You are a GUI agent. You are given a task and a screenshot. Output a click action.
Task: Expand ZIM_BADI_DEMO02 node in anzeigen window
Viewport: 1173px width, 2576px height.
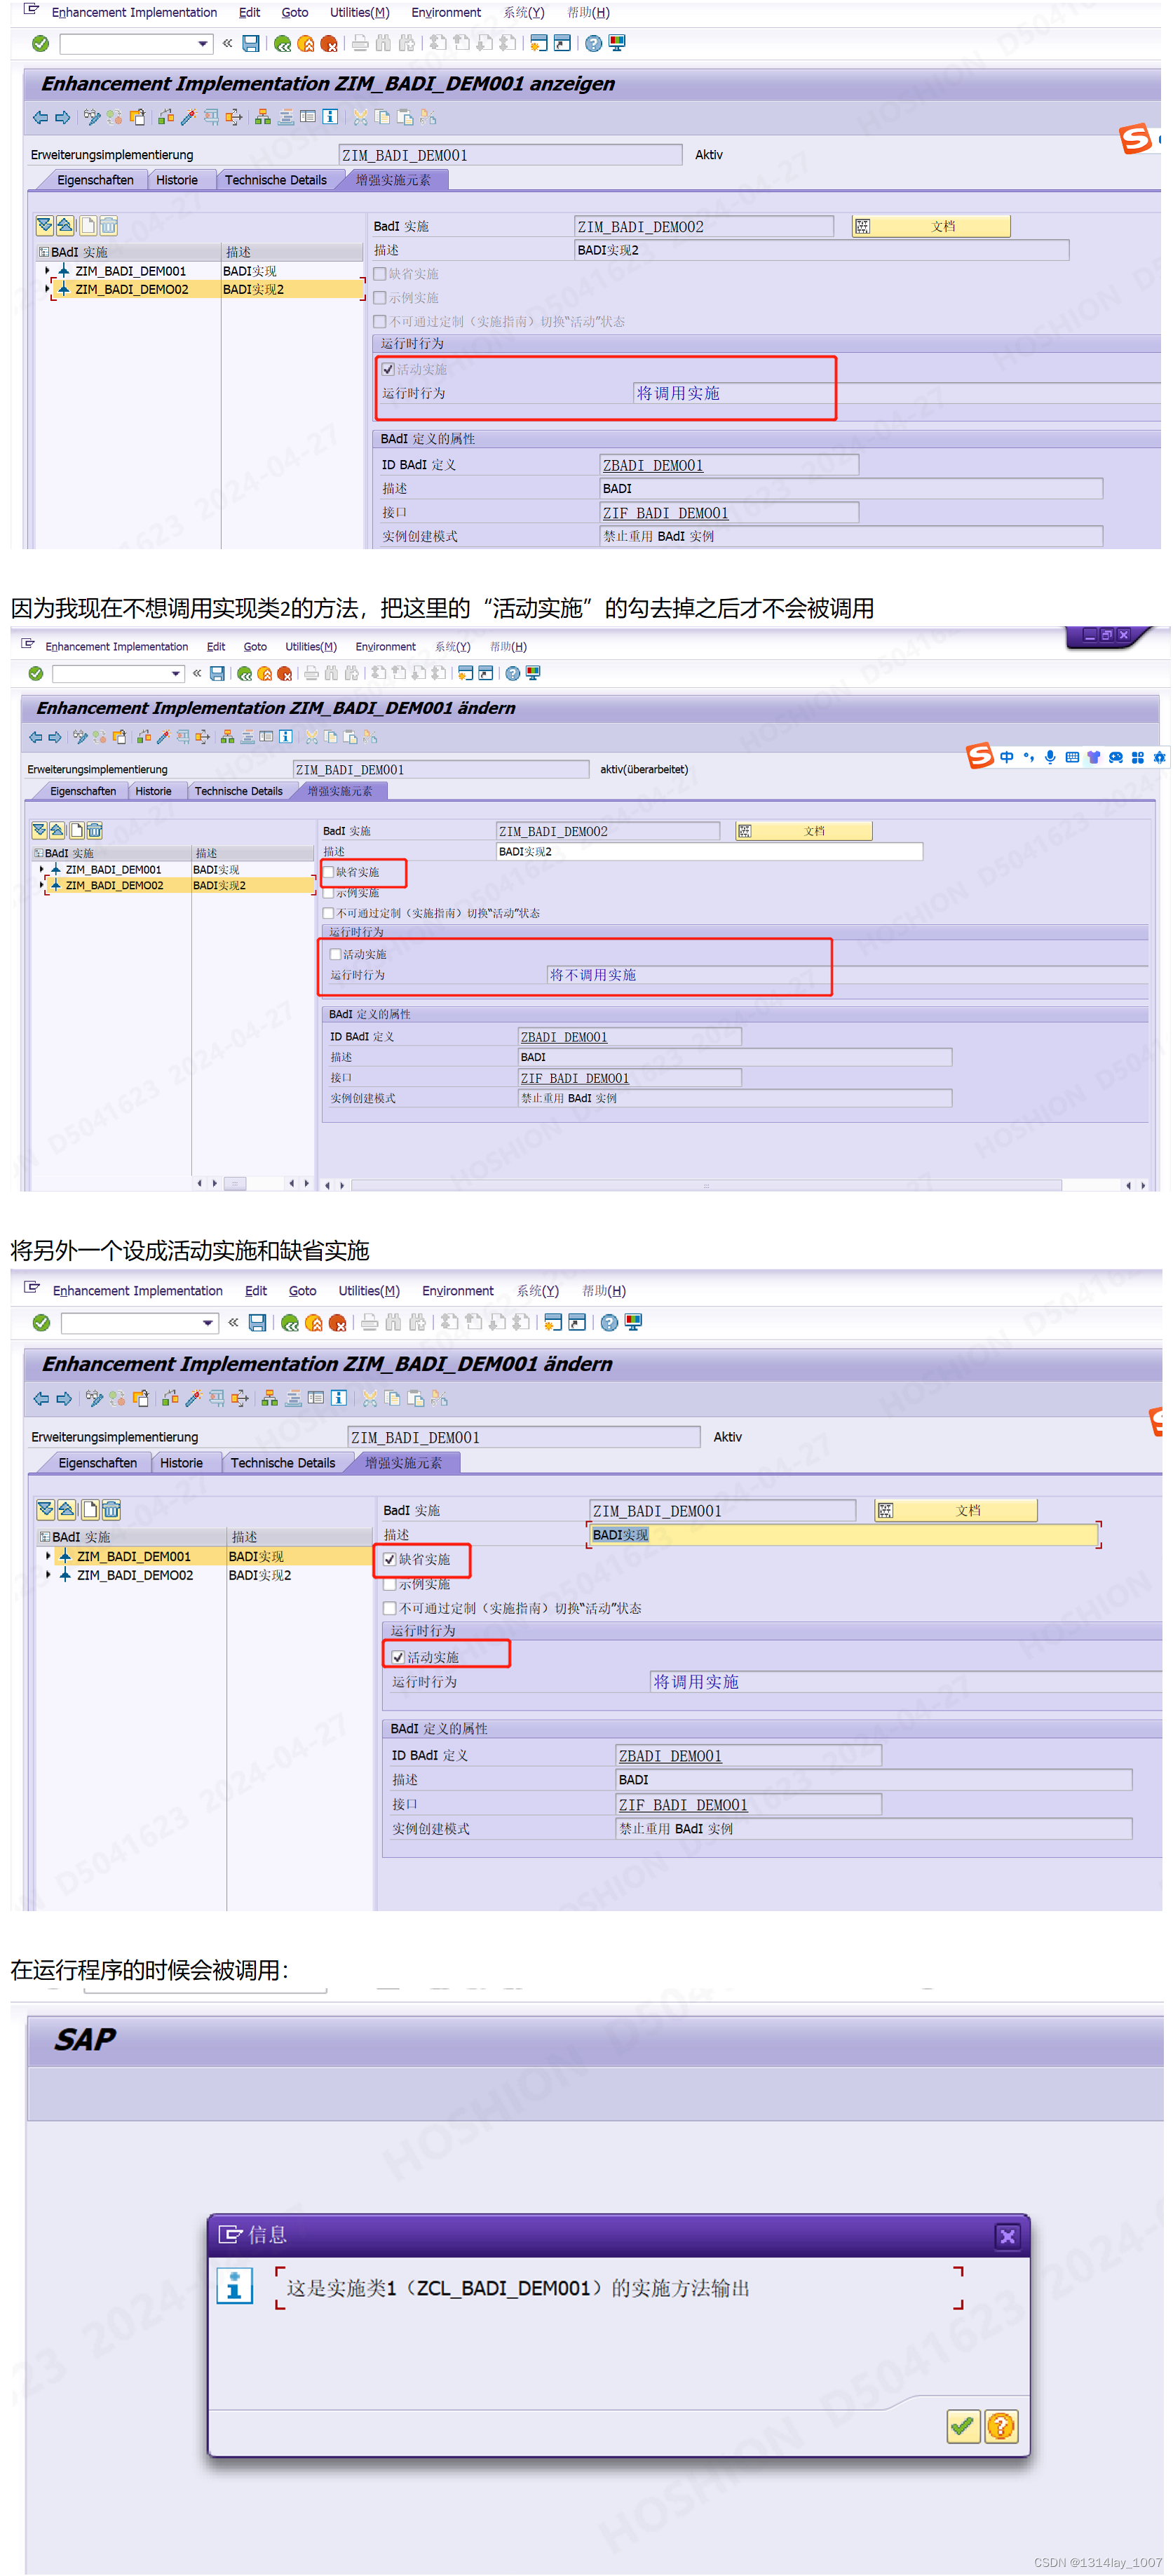point(47,290)
